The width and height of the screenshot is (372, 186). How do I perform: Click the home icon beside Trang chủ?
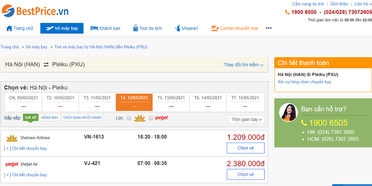point(9,28)
